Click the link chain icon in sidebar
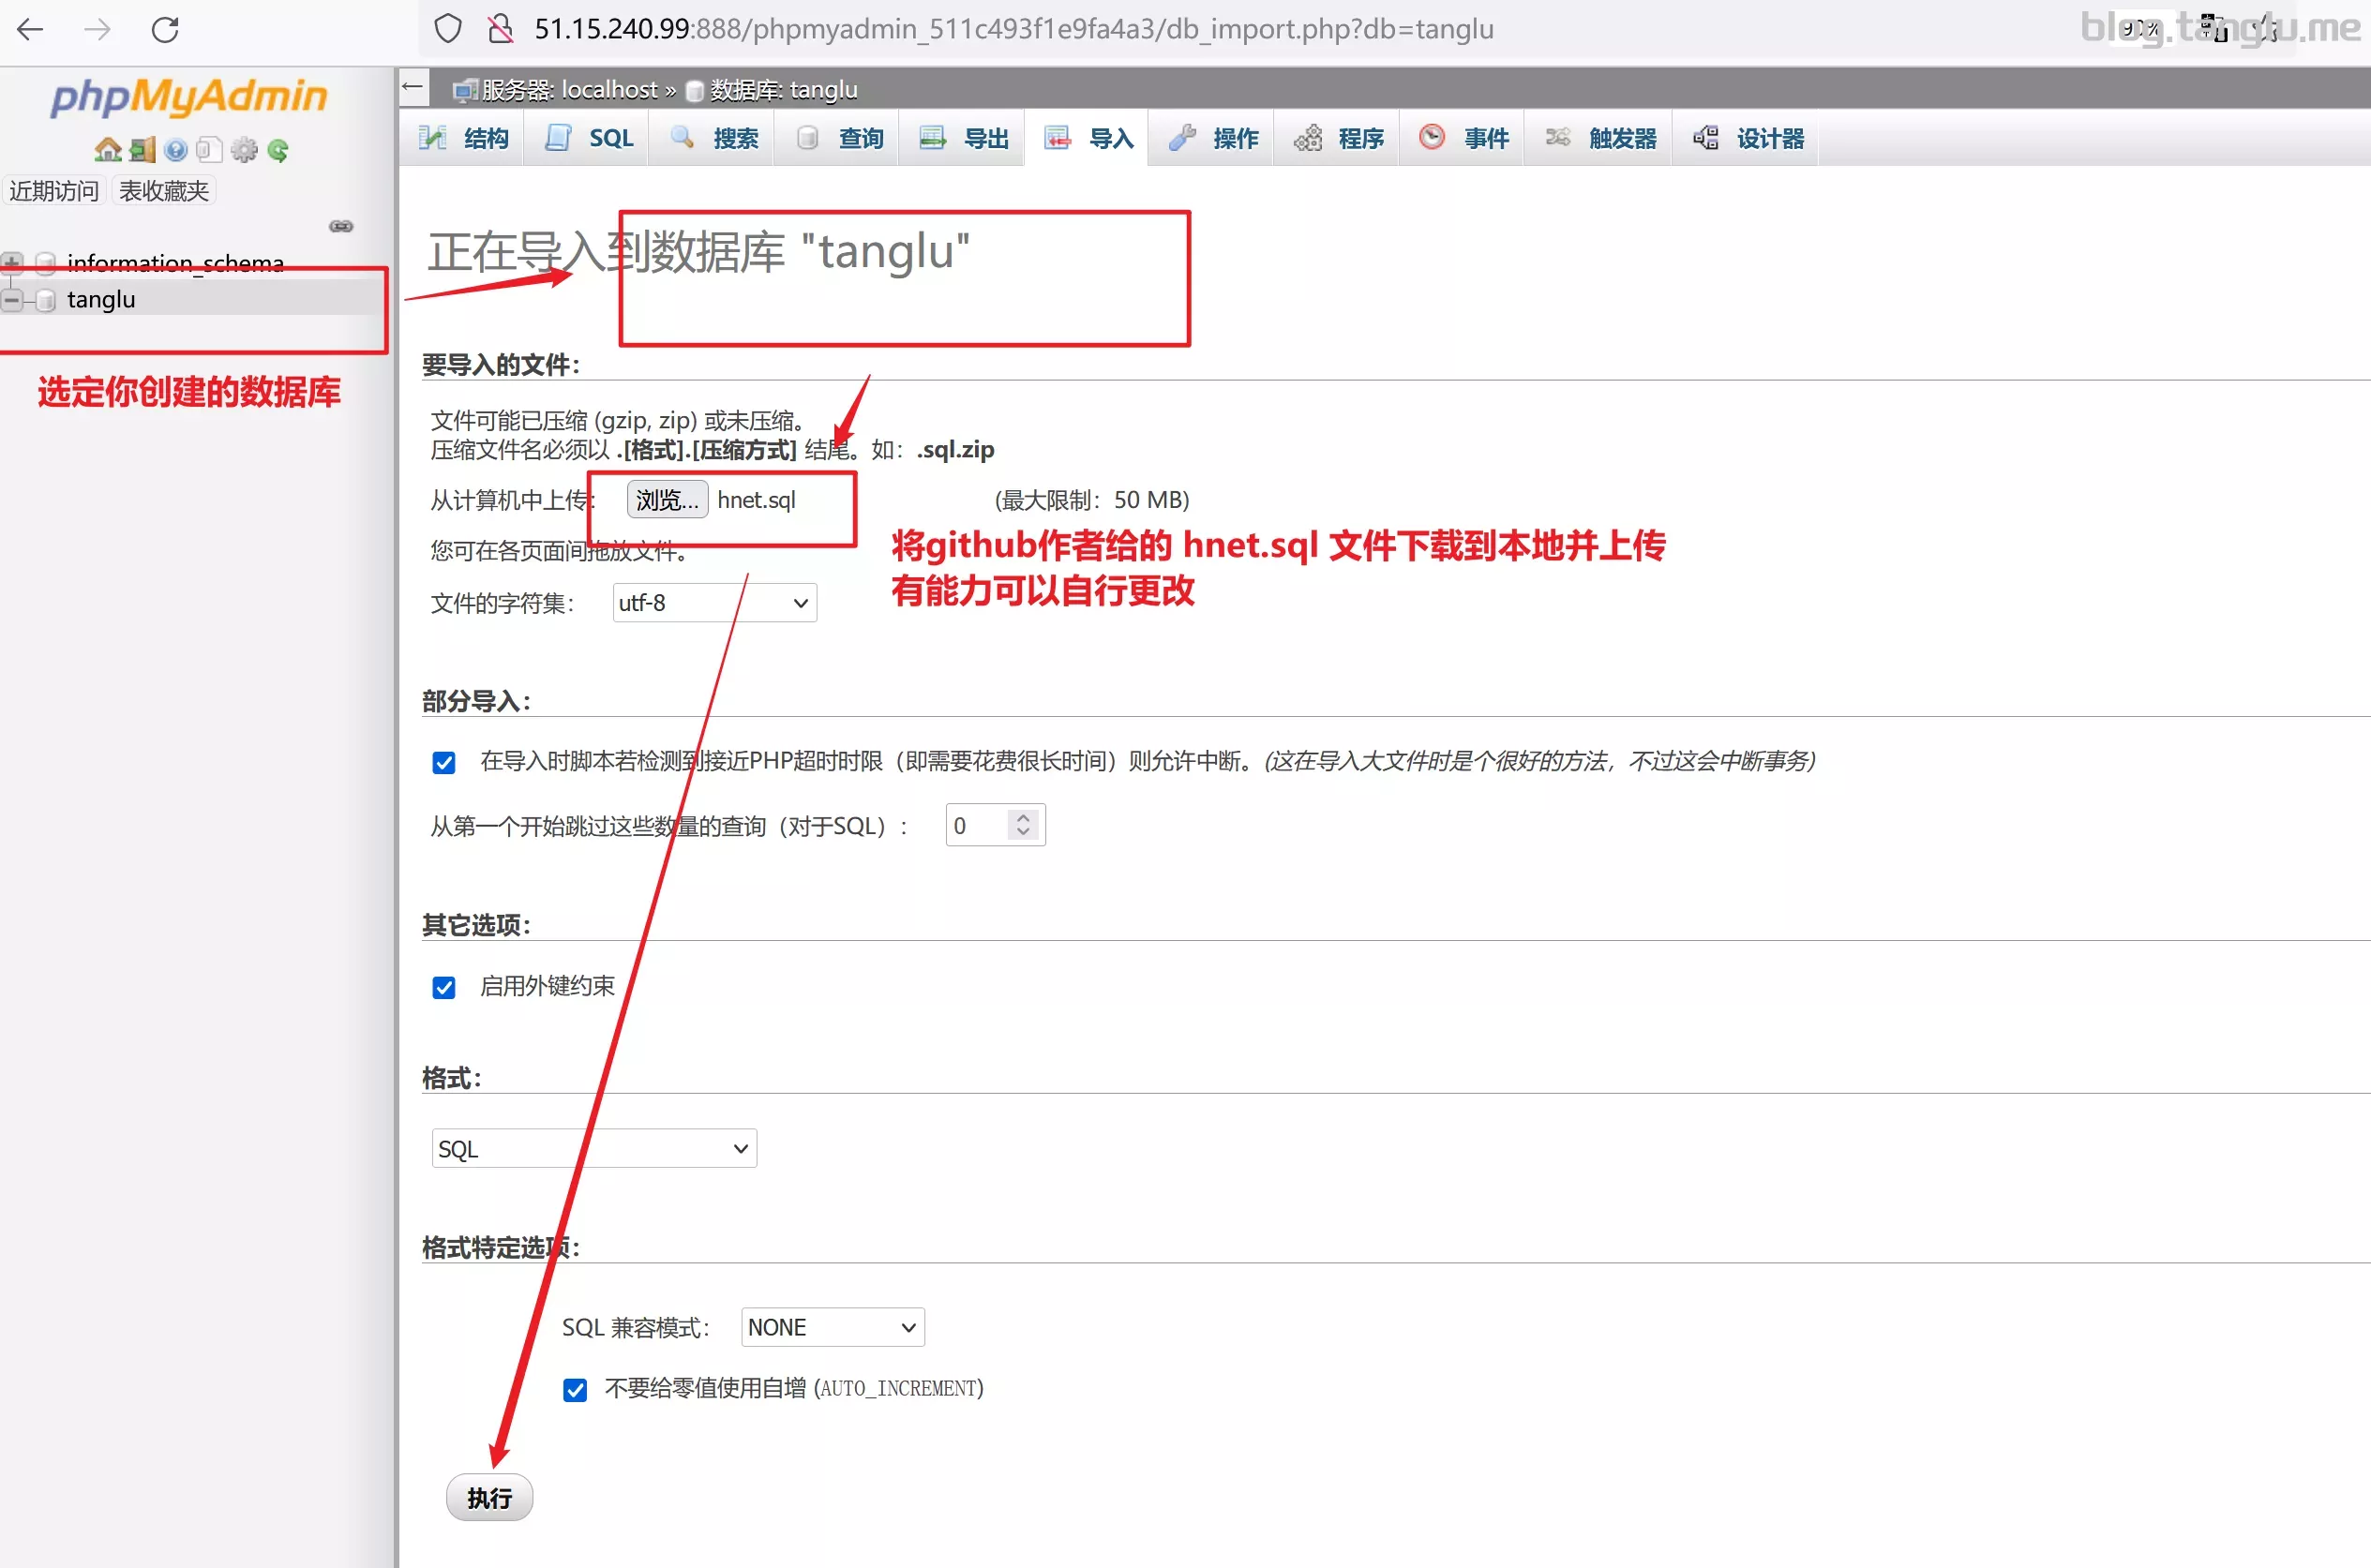The height and width of the screenshot is (1568, 2371). click(341, 226)
